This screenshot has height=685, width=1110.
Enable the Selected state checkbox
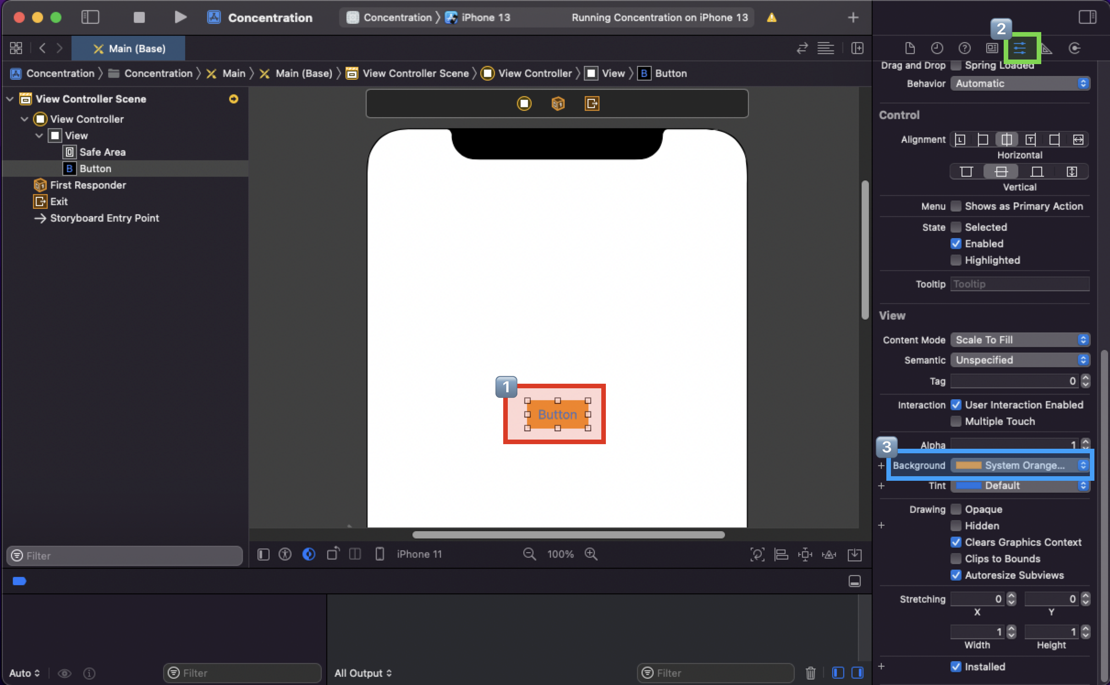point(956,227)
